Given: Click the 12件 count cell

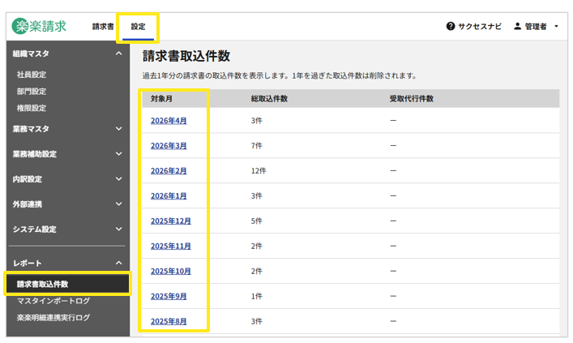Looking at the screenshot, I should click(259, 171).
